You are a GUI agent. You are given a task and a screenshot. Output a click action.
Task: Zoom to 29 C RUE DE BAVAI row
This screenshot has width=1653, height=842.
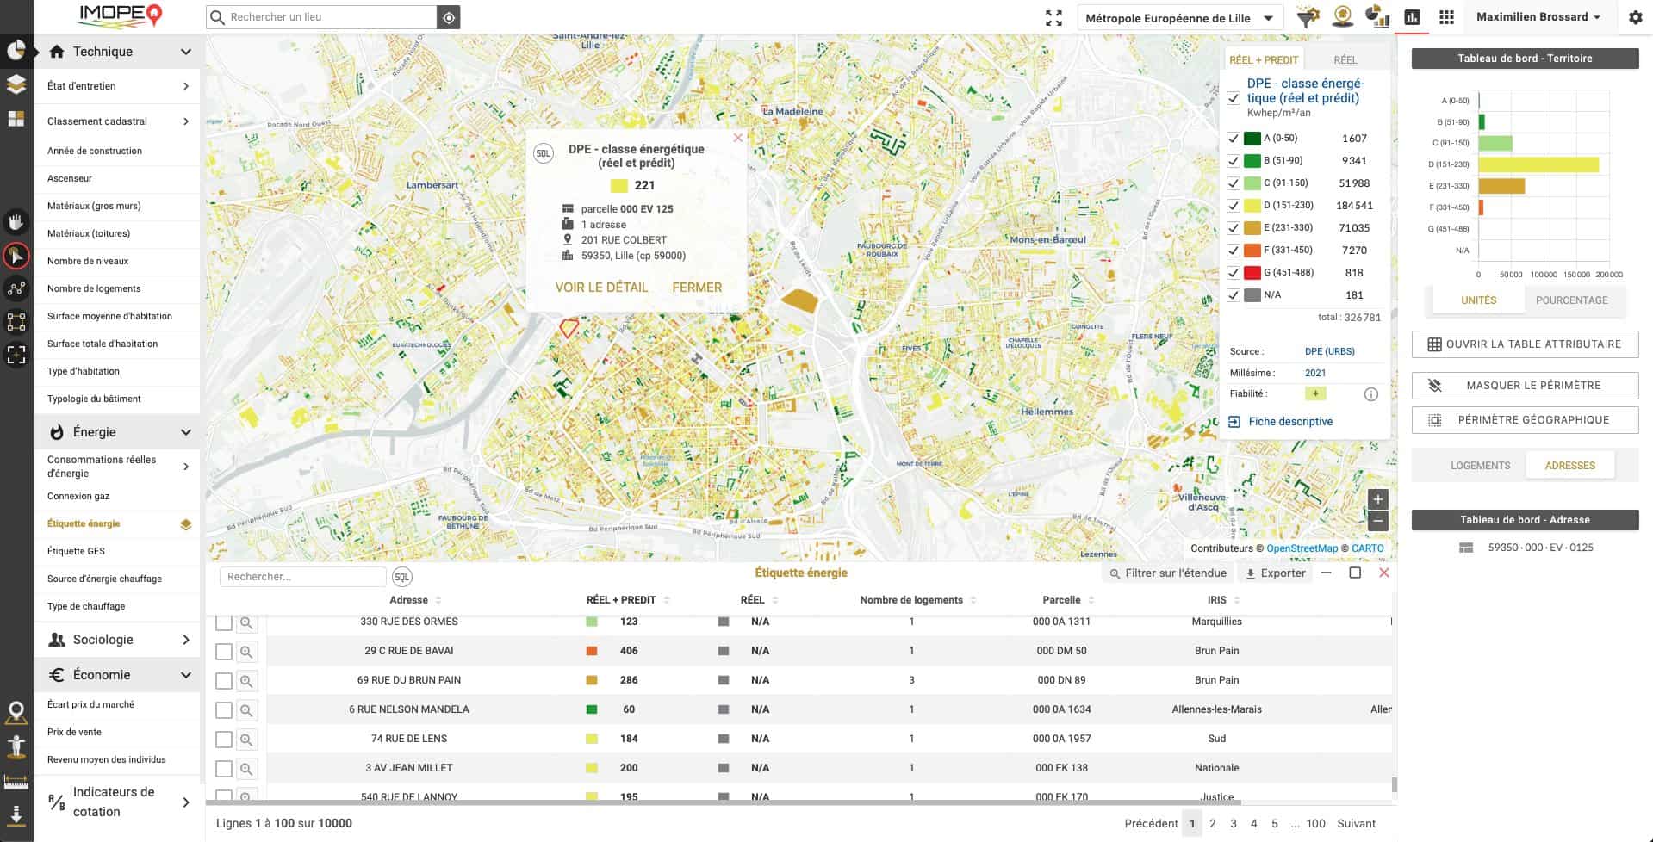click(246, 651)
